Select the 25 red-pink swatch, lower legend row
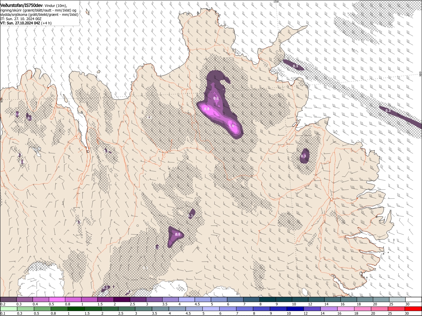 (x=396, y=308)
